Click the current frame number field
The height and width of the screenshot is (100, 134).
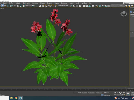click(x=119, y=95)
